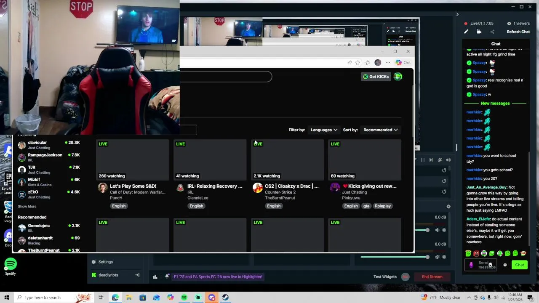Open settings gear of first mixer source
The image size is (539, 303).
coord(444,230)
